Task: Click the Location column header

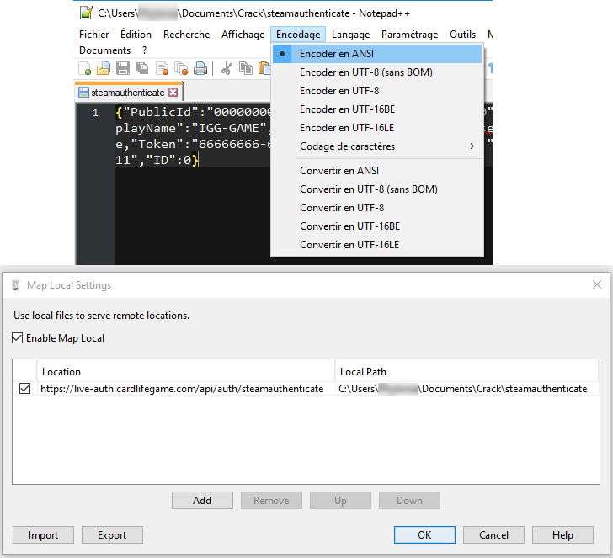Action: [186, 372]
